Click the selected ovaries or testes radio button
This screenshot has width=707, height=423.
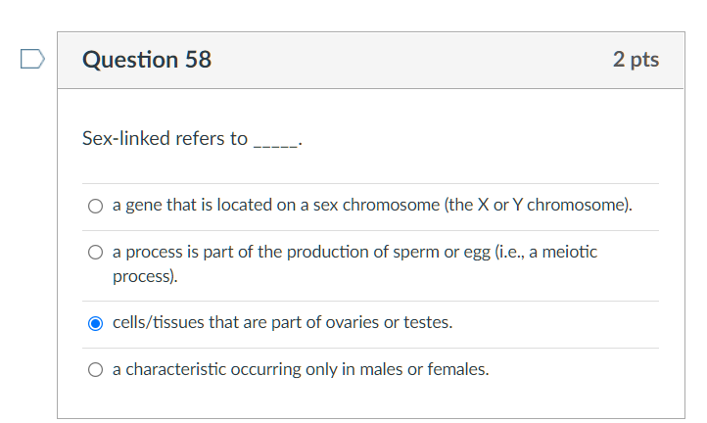[x=95, y=323]
